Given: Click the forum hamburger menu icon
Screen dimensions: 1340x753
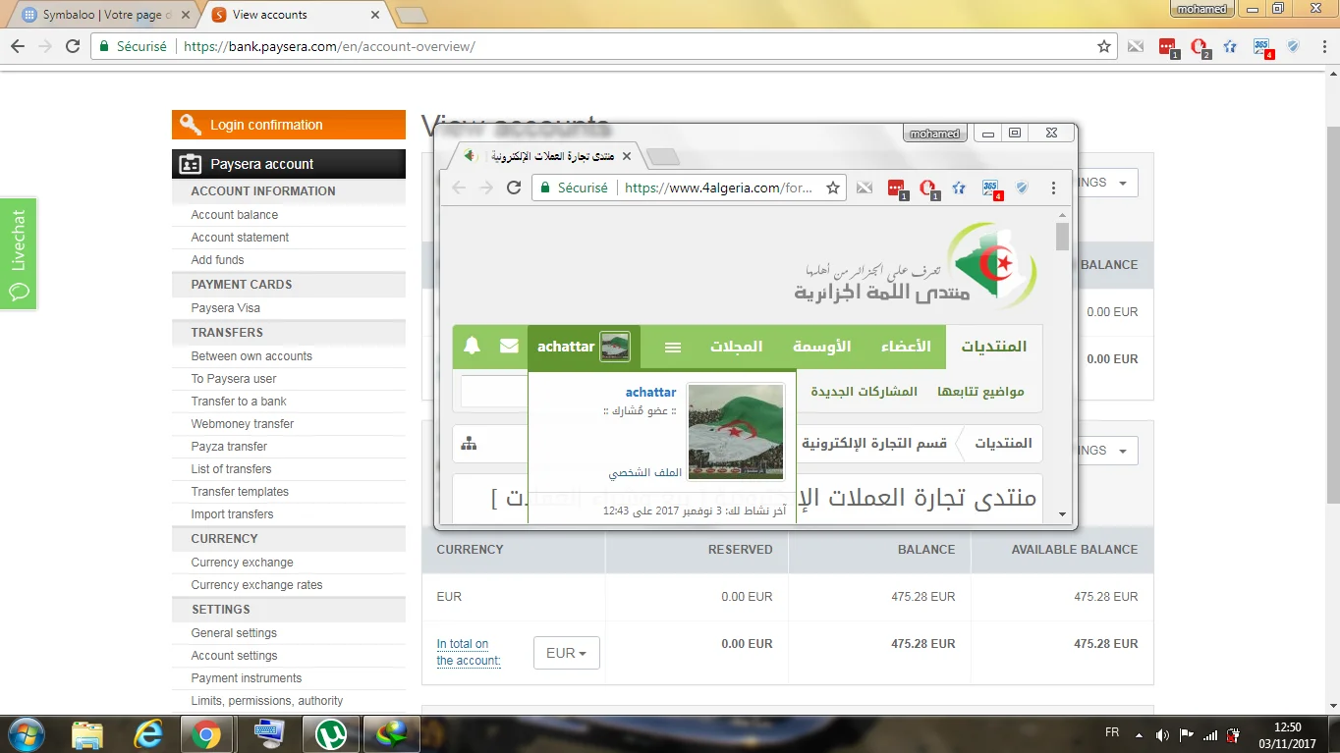Looking at the screenshot, I should click(x=673, y=348).
